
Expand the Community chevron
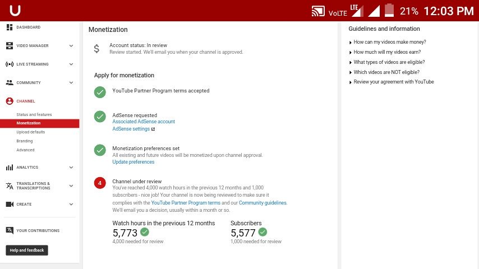71,82
